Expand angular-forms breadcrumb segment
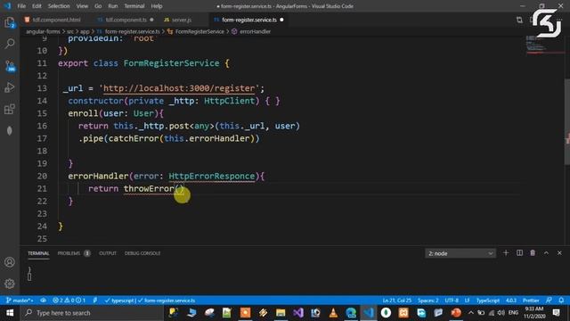570x321 pixels. coord(43,31)
